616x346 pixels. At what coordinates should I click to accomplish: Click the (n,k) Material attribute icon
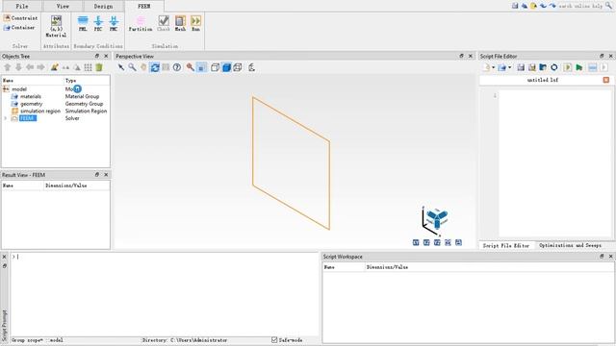[56, 26]
